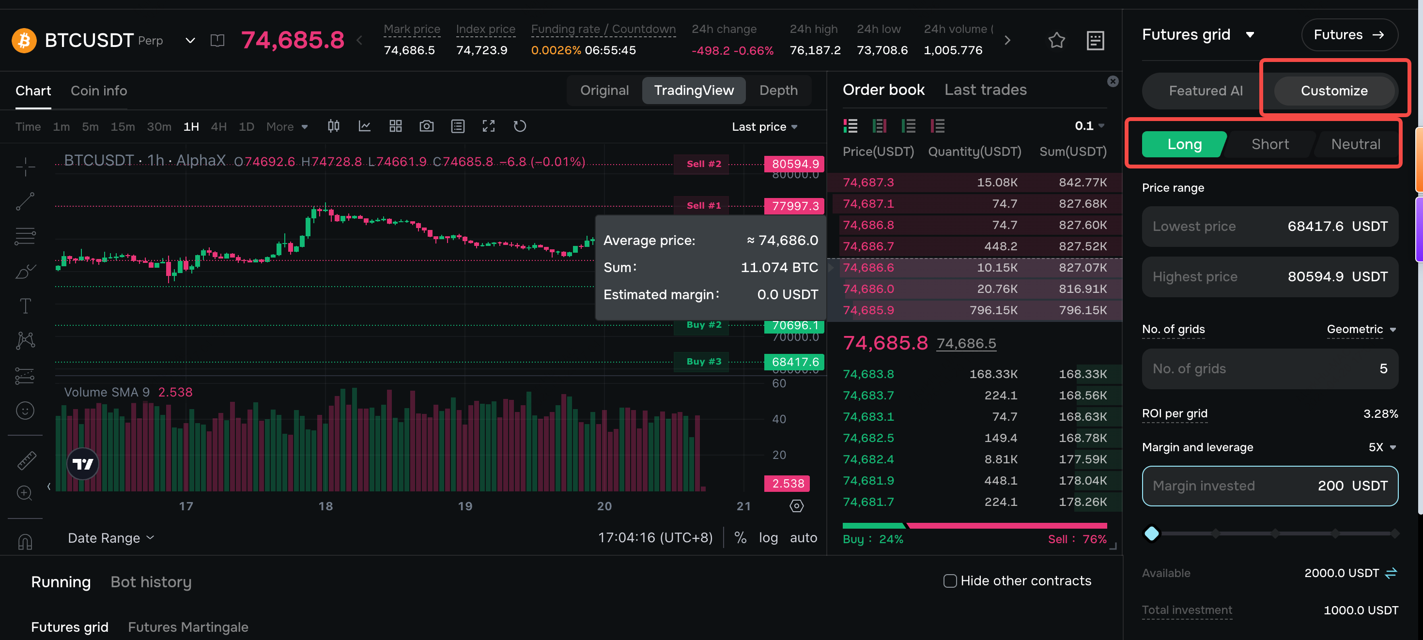This screenshot has height=640, width=1423.
Task: Open the Bot history tab
Action: click(x=151, y=582)
